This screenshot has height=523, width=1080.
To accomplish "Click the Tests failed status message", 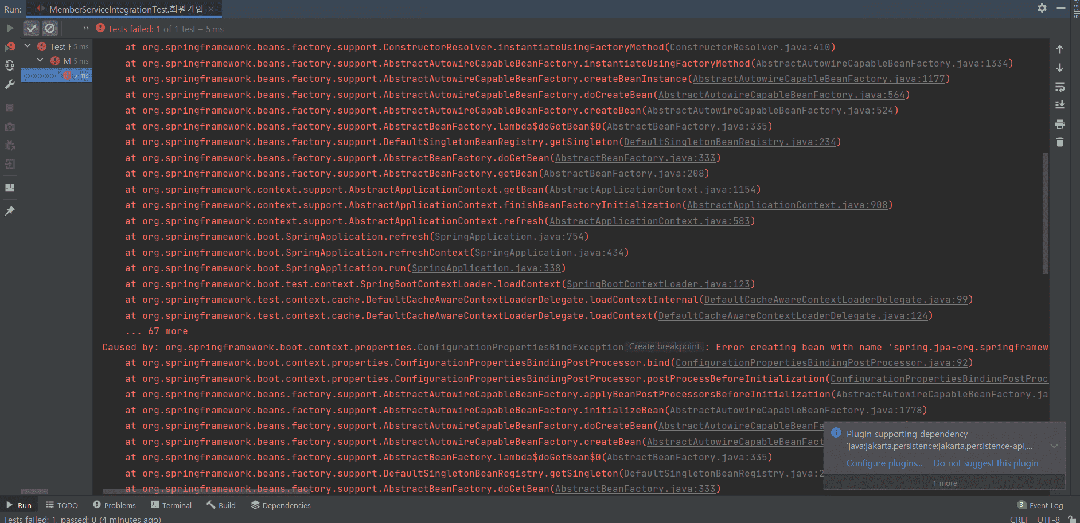I will coord(166,29).
